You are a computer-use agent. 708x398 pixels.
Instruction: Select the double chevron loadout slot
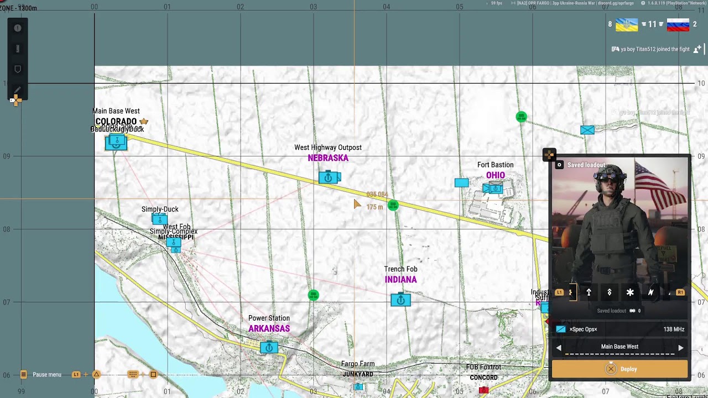tap(610, 292)
